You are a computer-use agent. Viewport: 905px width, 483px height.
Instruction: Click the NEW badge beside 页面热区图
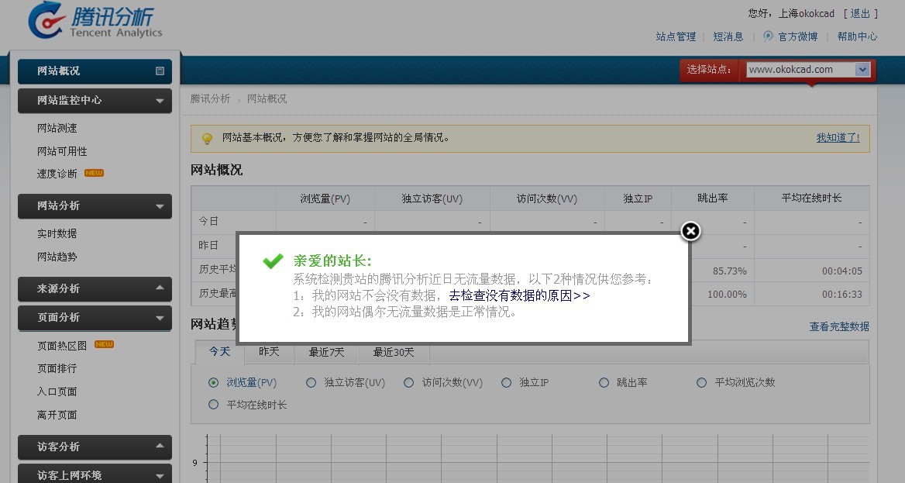click(x=104, y=344)
